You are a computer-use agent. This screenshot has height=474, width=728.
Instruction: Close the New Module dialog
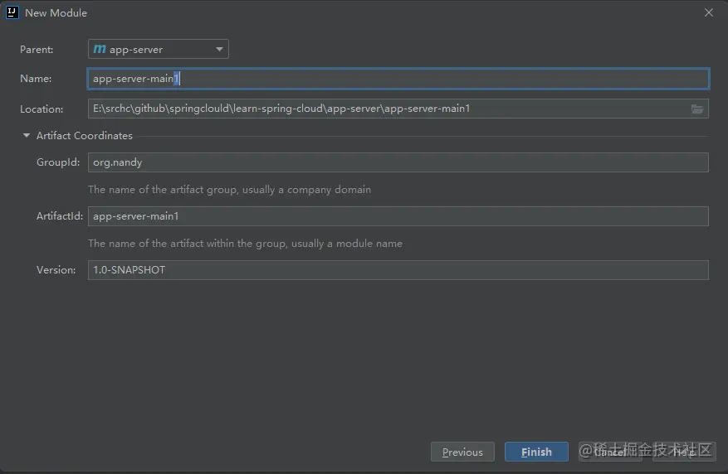(709, 12)
